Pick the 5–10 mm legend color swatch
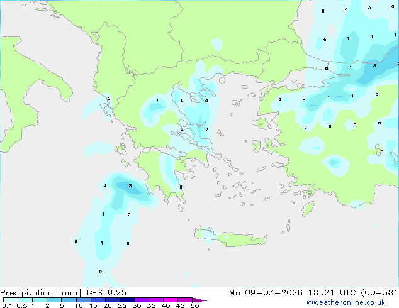This screenshot has height=308, width=399. point(69,300)
